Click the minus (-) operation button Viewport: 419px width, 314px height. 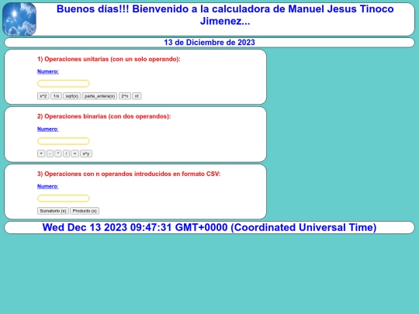(50, 154)
